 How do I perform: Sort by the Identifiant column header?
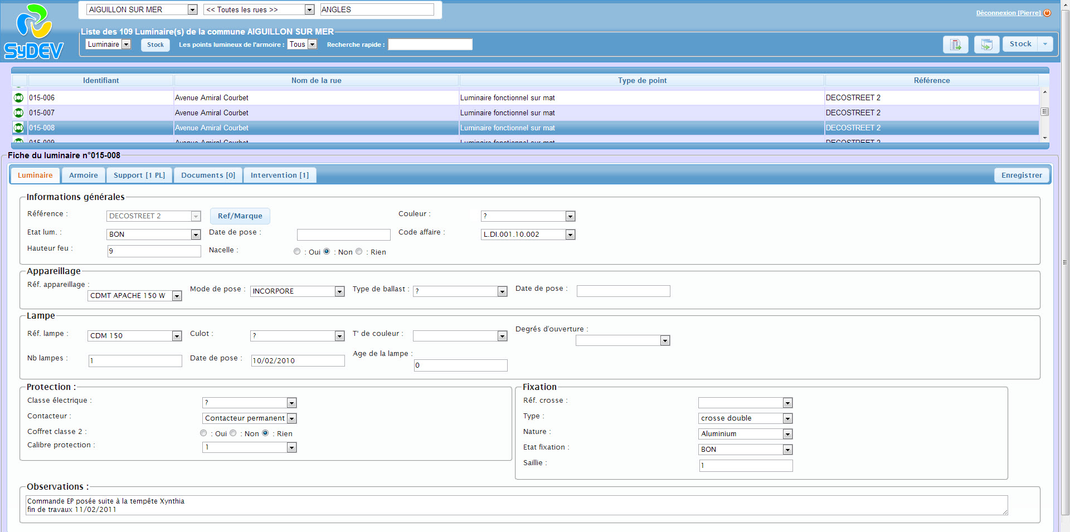coord(101,80)
